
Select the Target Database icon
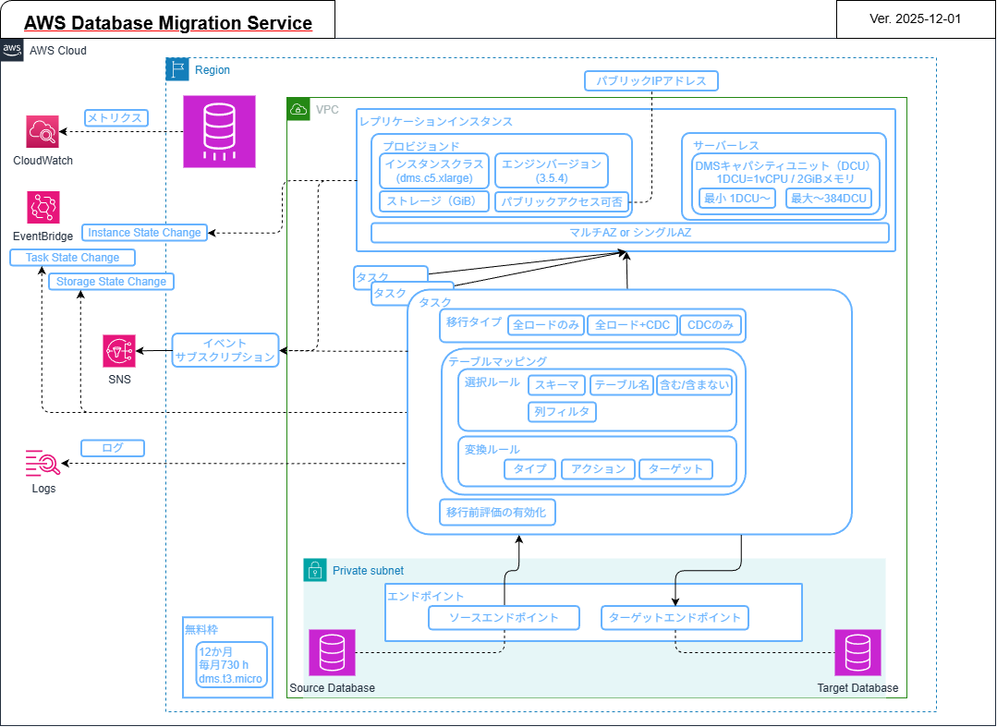[857, 654]
